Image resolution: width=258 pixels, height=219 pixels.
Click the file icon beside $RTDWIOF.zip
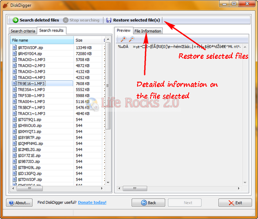tap(14, 47)
